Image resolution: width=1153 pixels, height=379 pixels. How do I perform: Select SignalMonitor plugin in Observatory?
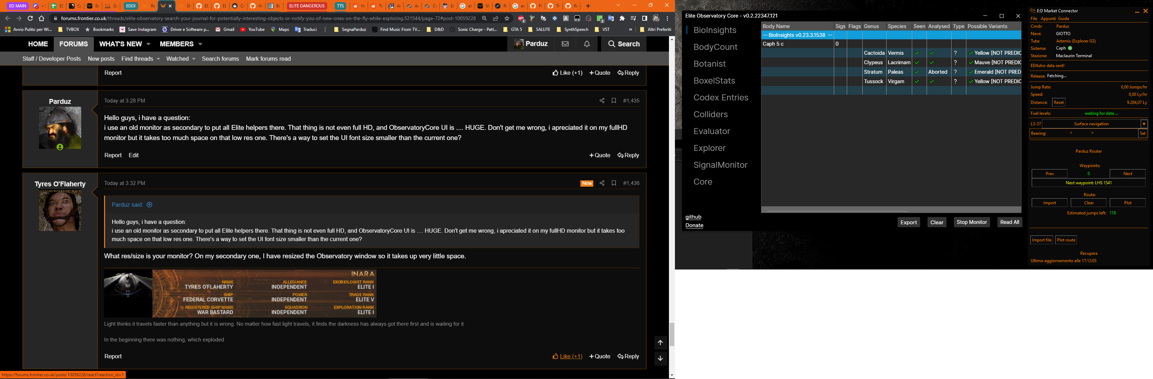coord(720,165)
